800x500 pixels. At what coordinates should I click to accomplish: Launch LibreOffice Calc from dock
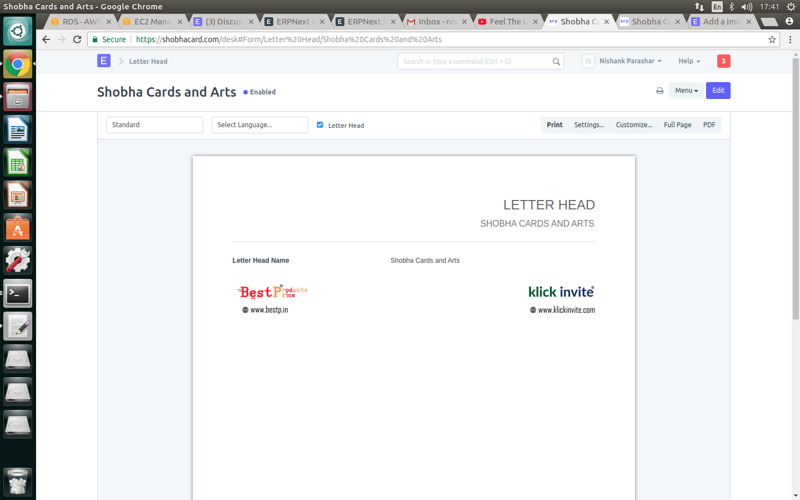tap(18, 162)
